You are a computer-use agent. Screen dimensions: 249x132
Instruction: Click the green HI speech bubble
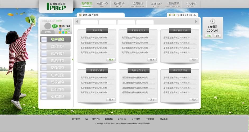click(55, 26)
